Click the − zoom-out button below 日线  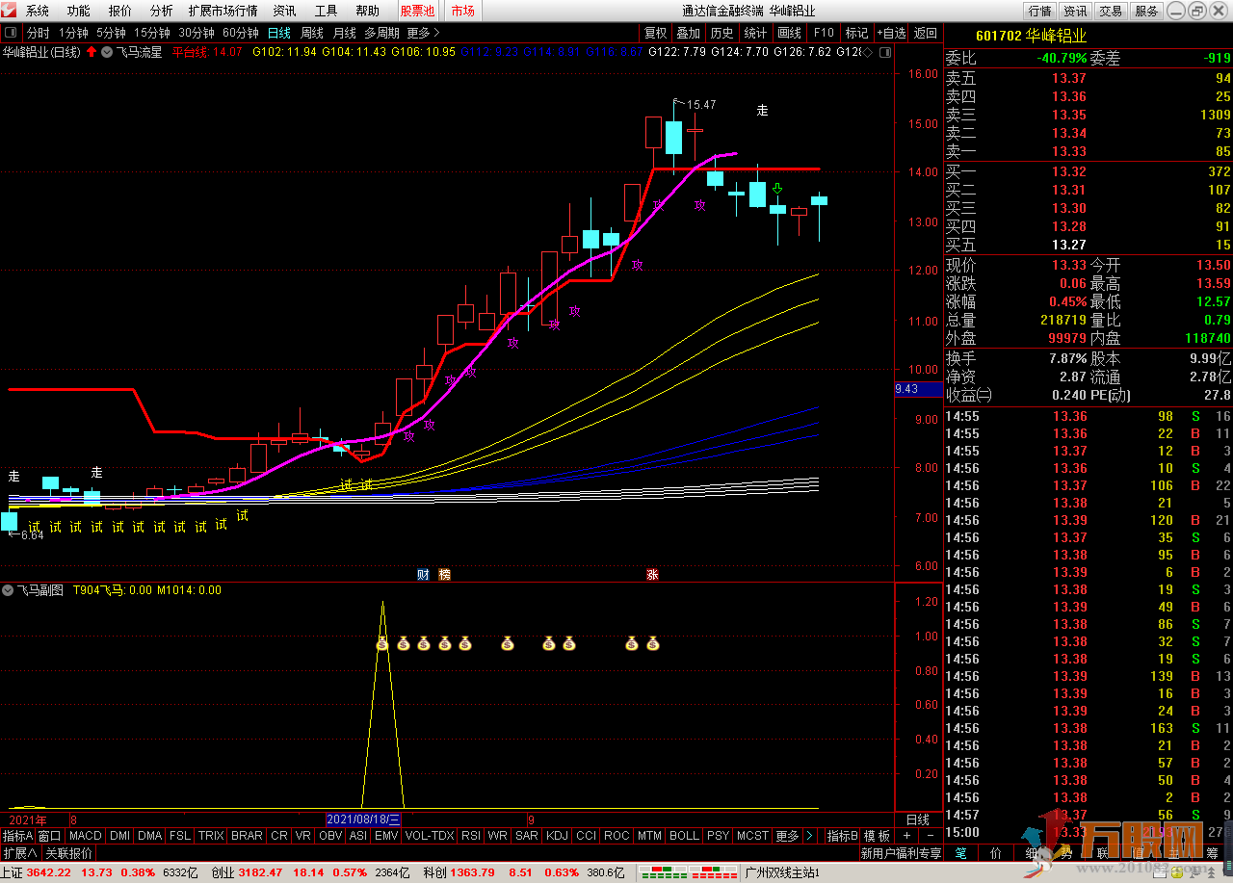click(931, 835)
